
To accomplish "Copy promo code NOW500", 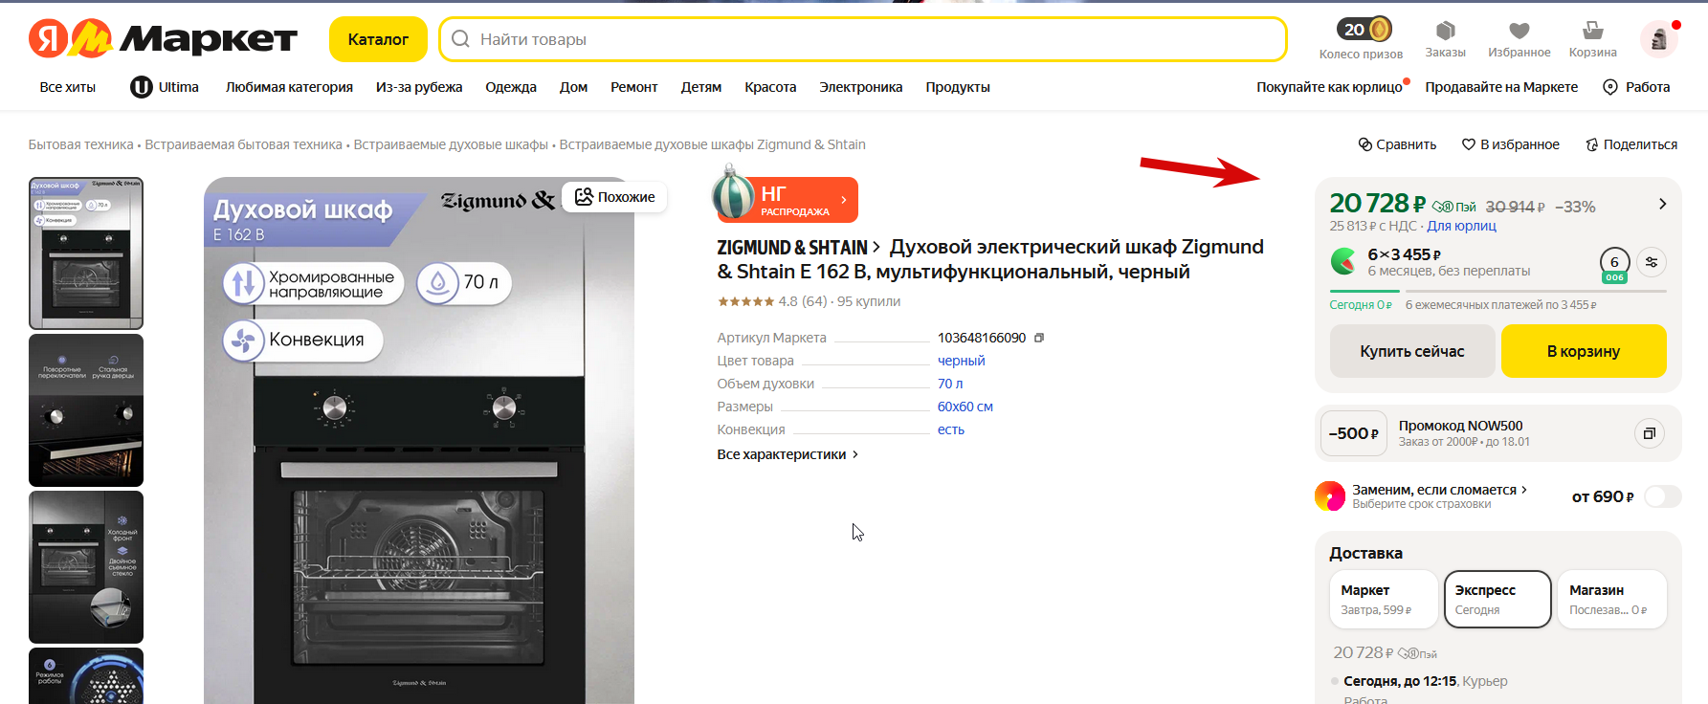I will (x=1650, y=433).
